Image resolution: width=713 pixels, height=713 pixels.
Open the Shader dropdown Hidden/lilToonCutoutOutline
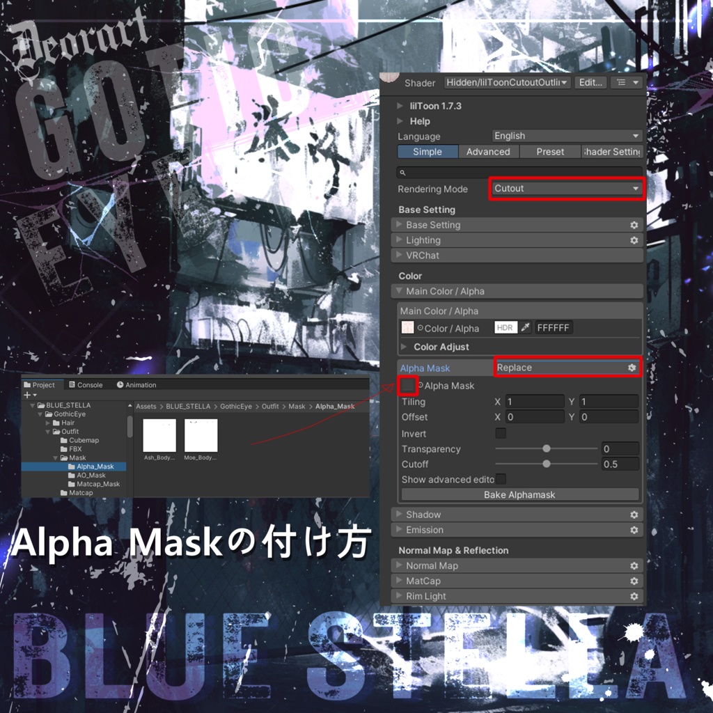tap(507, 82)
